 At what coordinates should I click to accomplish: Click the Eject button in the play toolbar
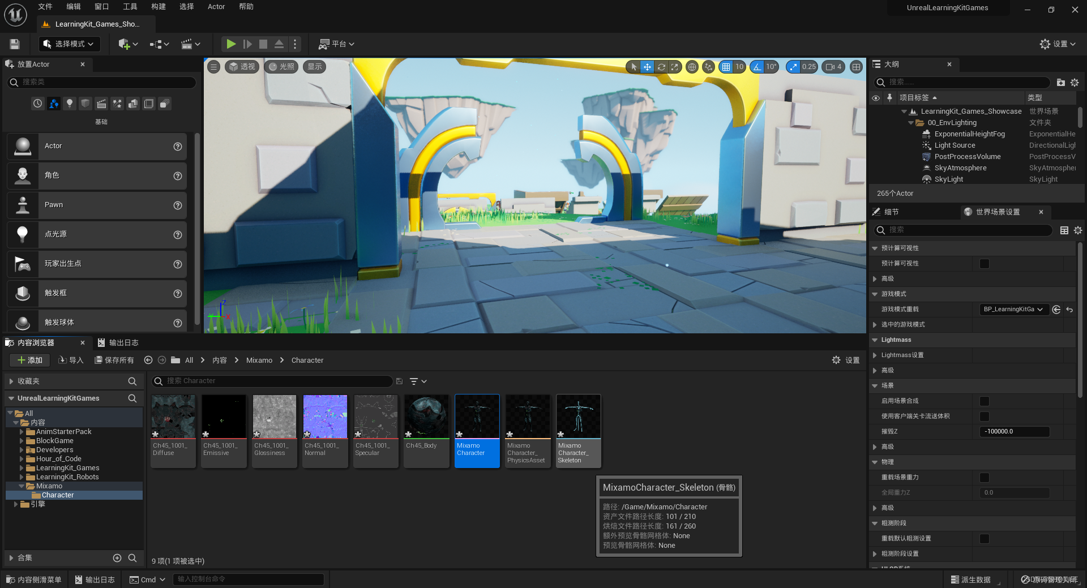279,44
